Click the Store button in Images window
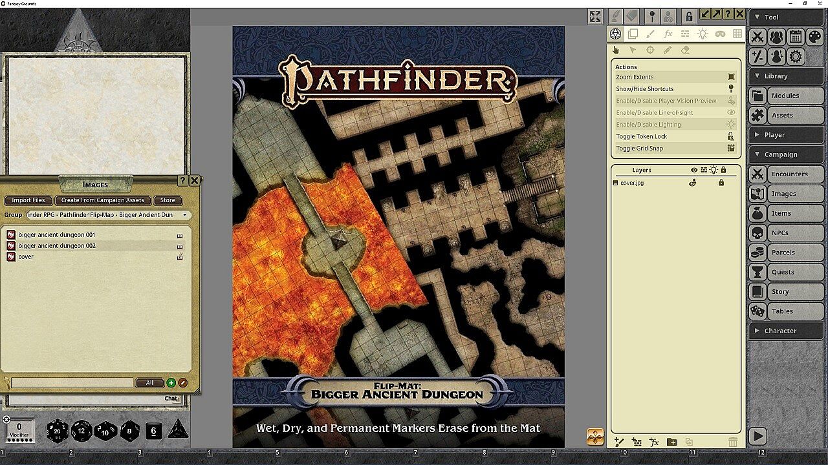This screenshot has height=465, width=828. coord(168,200)
